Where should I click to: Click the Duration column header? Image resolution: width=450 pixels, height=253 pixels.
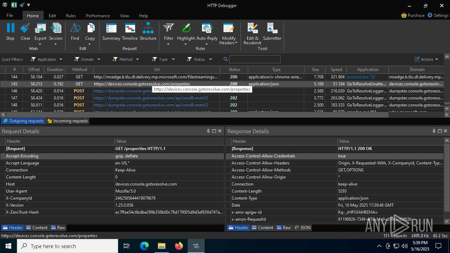[x=55, y=70]
